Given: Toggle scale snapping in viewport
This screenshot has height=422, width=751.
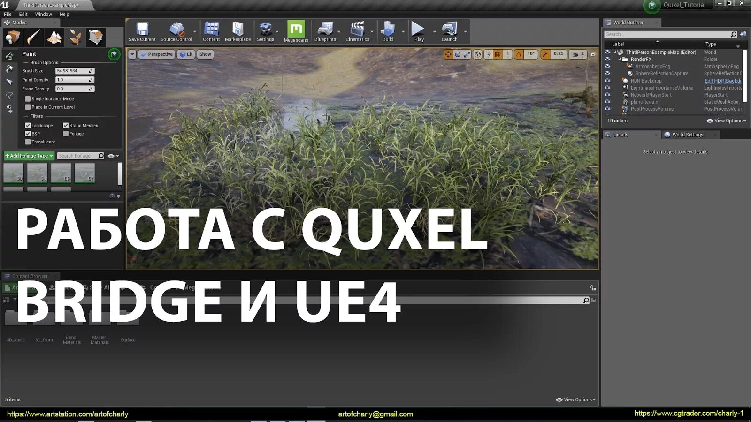Looking at the screenshot, I should (545, 54).
